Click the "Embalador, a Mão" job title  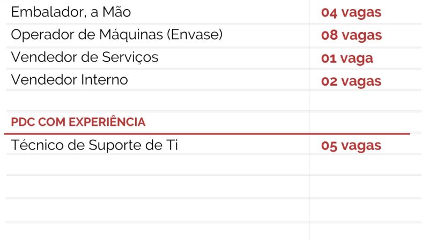(71, 11)
